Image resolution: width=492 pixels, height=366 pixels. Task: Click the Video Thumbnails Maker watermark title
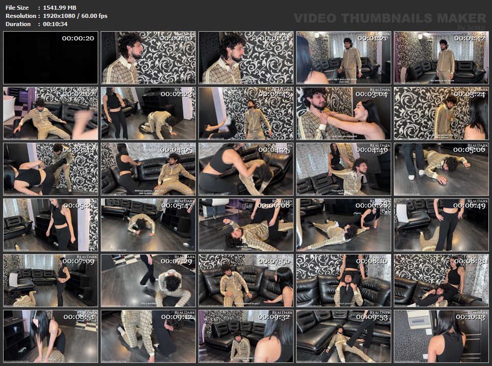point(390,18)
